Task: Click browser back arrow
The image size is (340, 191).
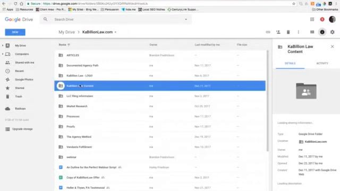Action: tap(4, 4)
